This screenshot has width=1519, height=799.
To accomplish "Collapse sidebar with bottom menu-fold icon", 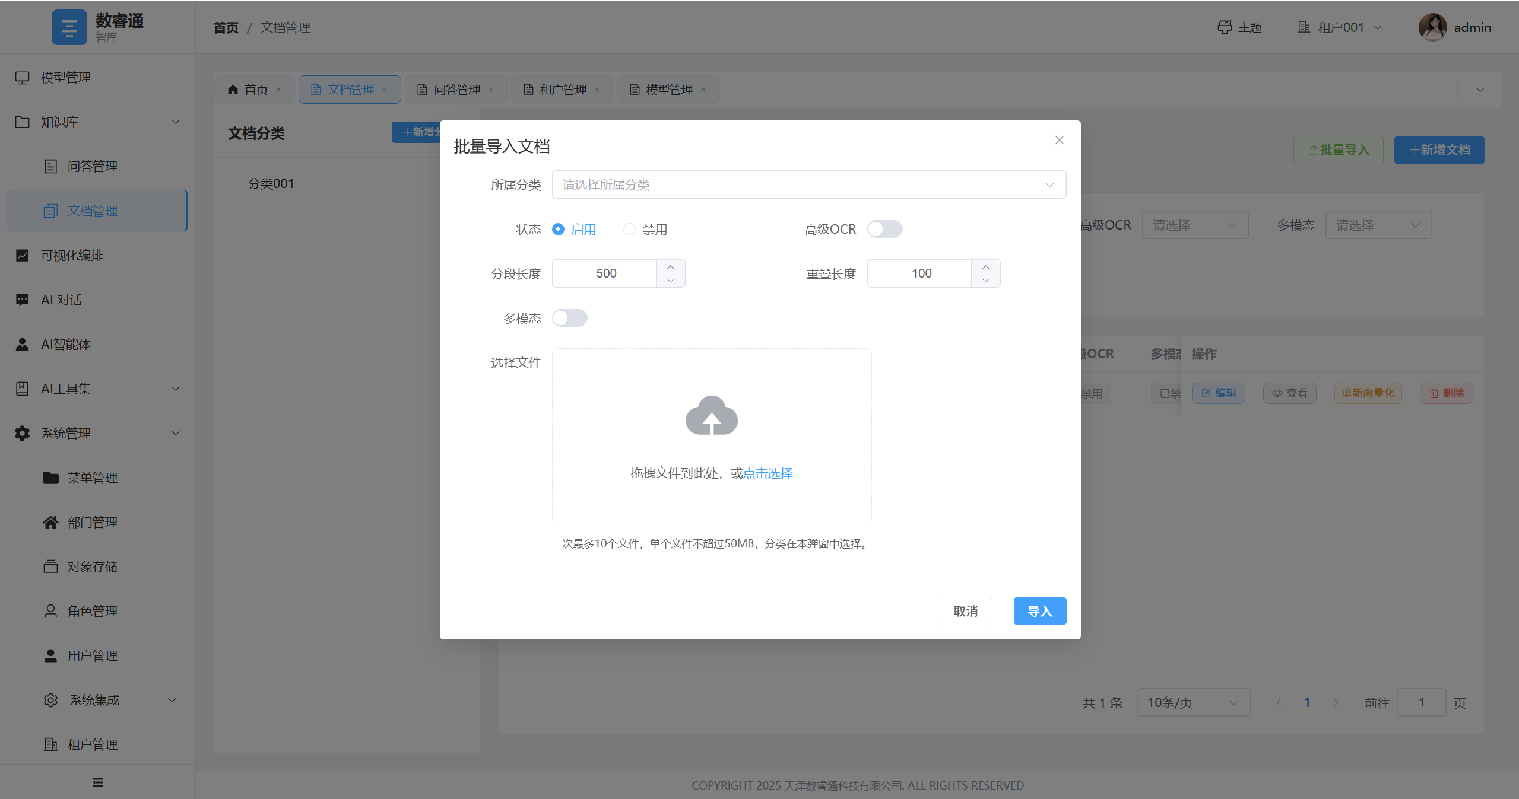I will pyautogui.click(x=98, y=783).
